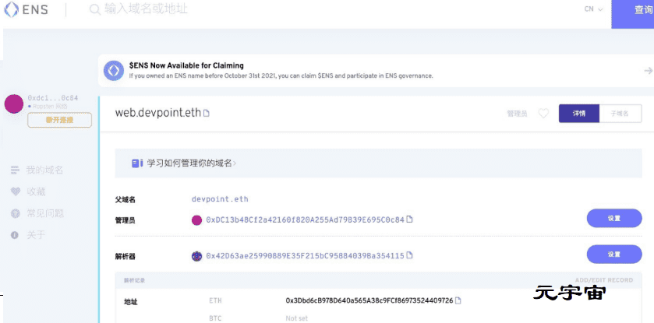Open the CN language dropdown
Screen dimensions: 654x323
coord(593,9)
